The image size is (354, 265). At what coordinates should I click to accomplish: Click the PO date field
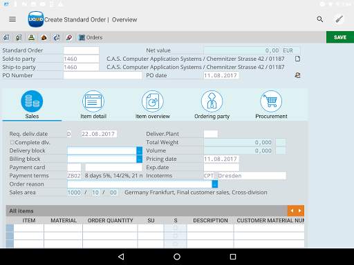221,75
